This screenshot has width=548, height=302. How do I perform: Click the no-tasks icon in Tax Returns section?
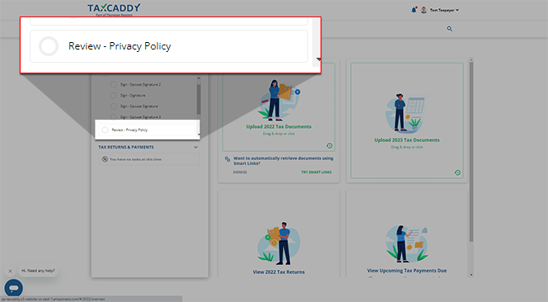105,159
